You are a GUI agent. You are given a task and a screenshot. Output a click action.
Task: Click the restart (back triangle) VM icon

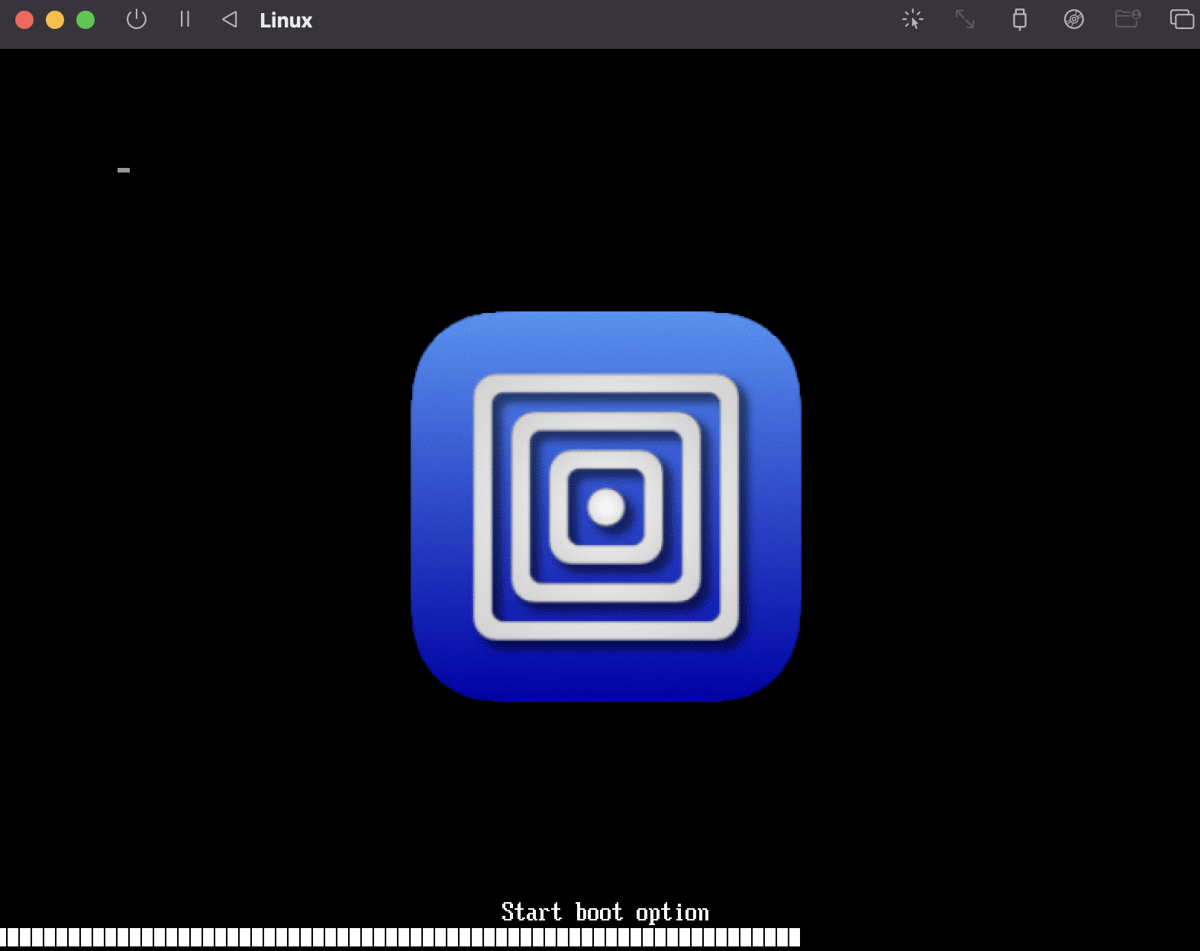click(229, 20)
